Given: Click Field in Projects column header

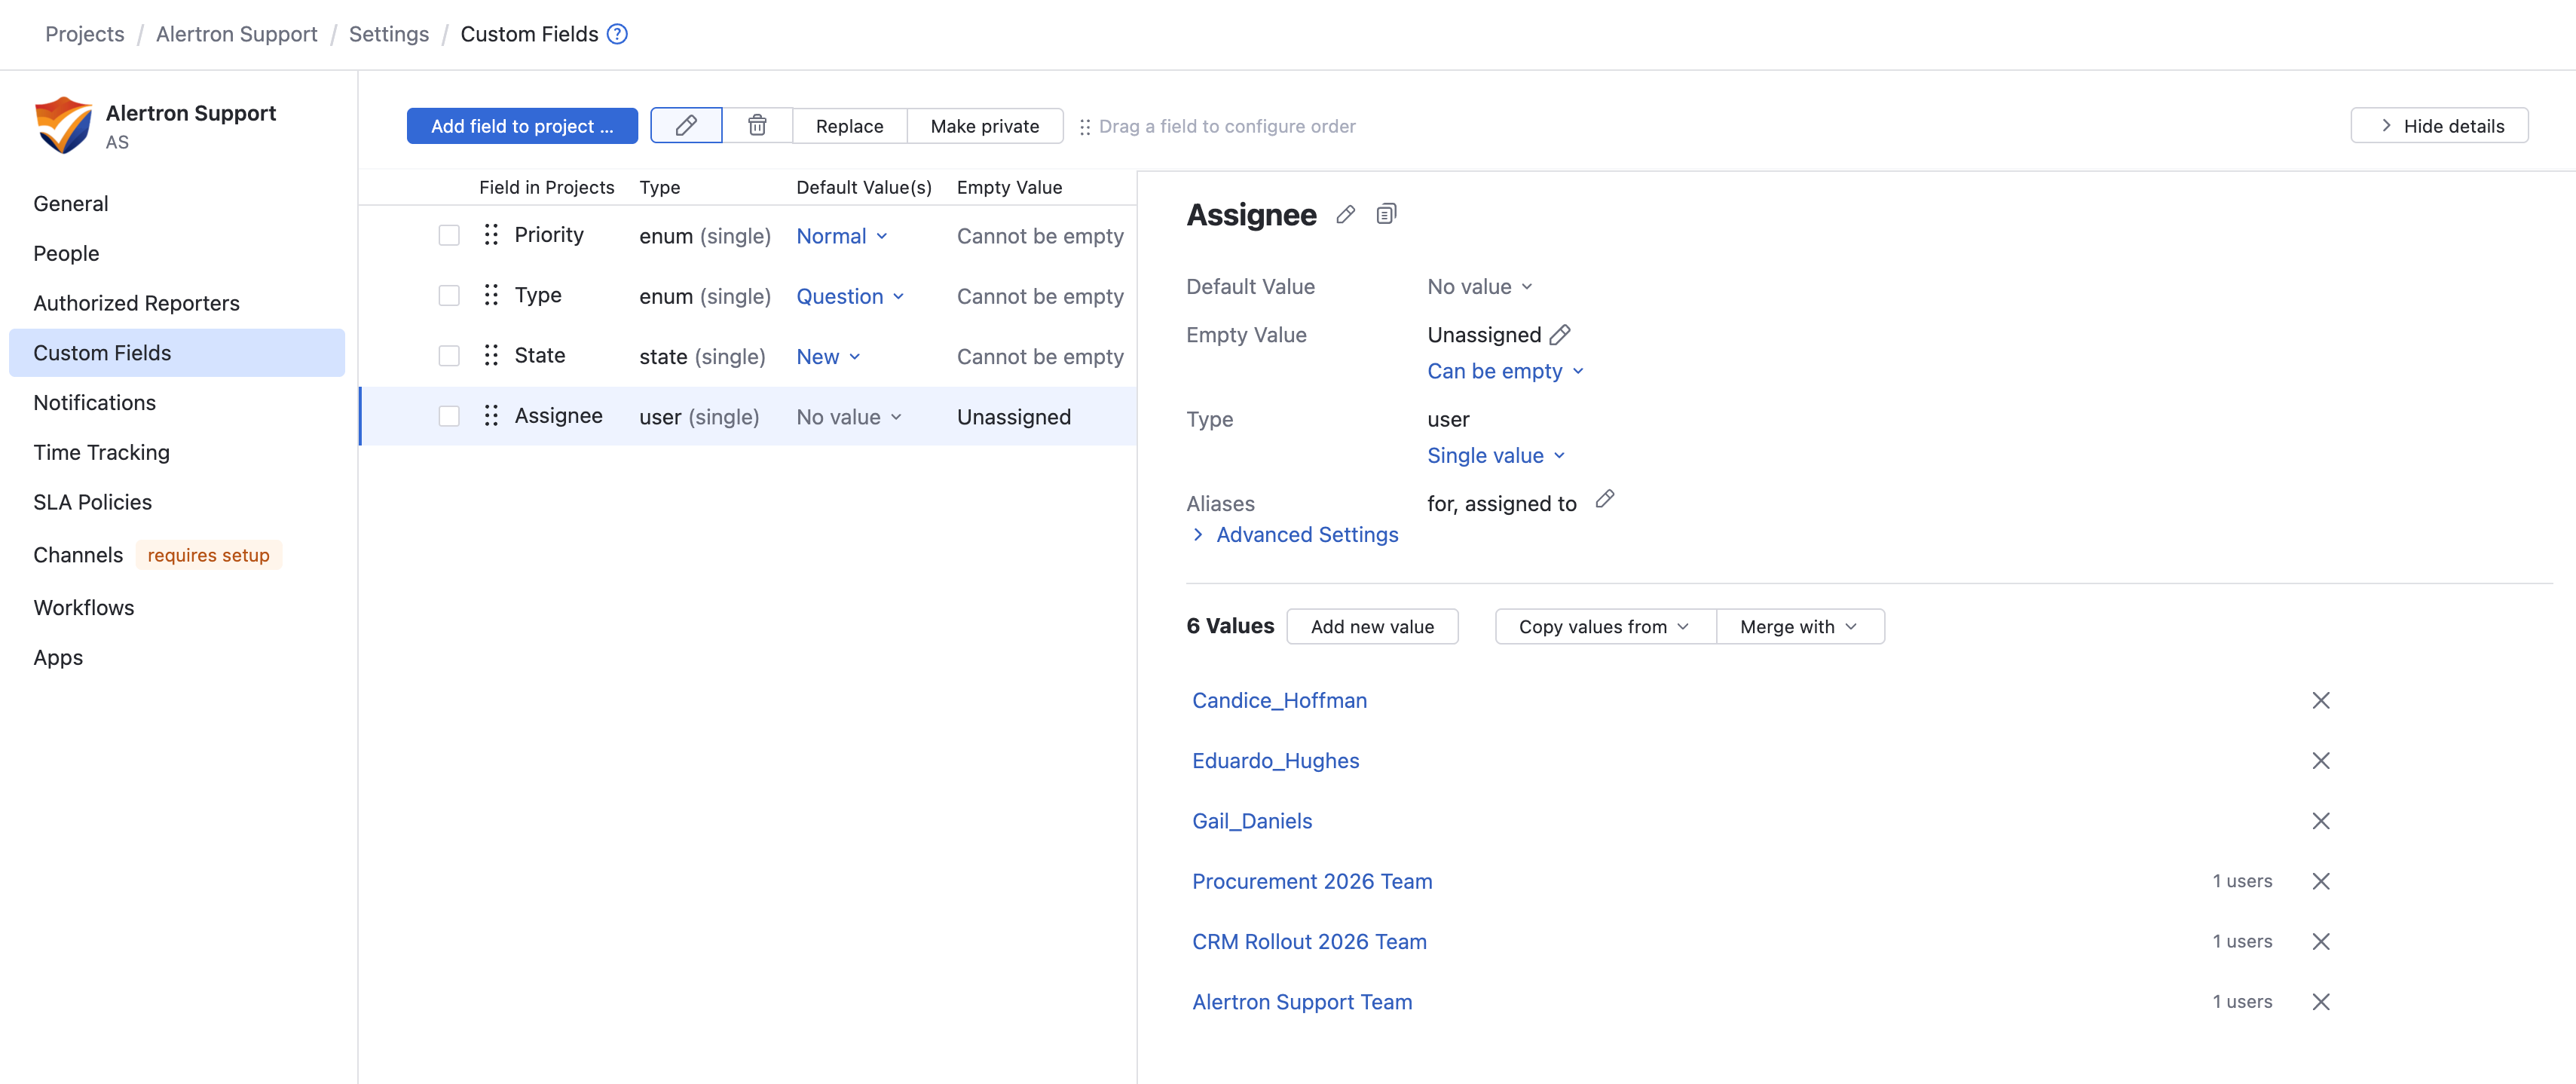Looking at the screenshot, I should click(x=546, y=187).
